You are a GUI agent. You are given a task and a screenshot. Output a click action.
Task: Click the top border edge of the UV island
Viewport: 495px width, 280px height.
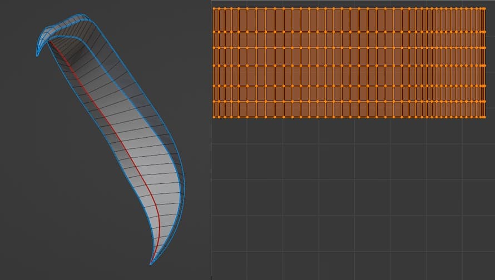click(x=334, y=8)
